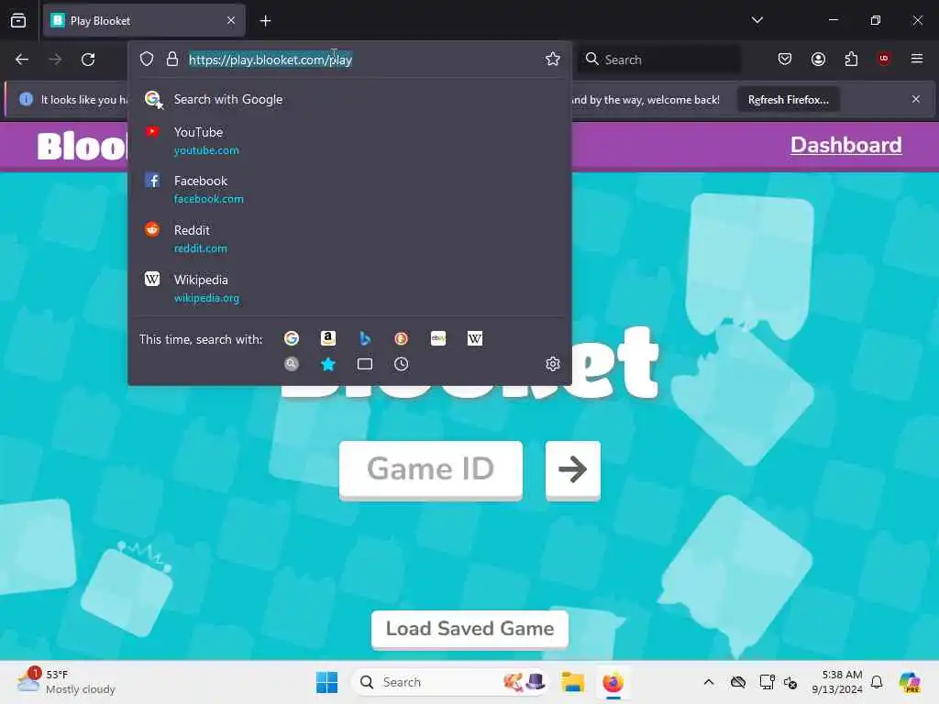Image resolution: width=939 pixels, height=704 pixels.
Task: Select the Play Blooket tab
Action: pos(144,21)
